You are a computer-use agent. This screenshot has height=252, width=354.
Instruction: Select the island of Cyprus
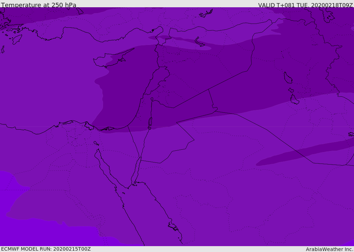(x=110, y=59)
